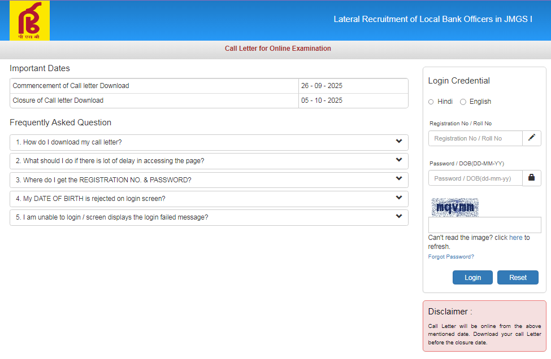Viewport: 551px width, 359px height.
Task: Open the Forgot Password link
Action: pos(451,257)
